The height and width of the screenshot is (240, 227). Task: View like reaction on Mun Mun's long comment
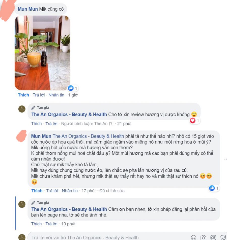click(x=214, y=188)
